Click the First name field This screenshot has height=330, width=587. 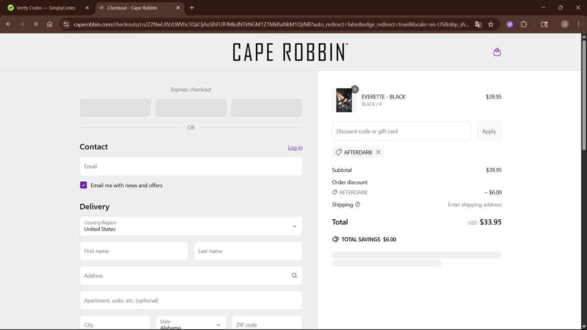[x=134, y=251]
